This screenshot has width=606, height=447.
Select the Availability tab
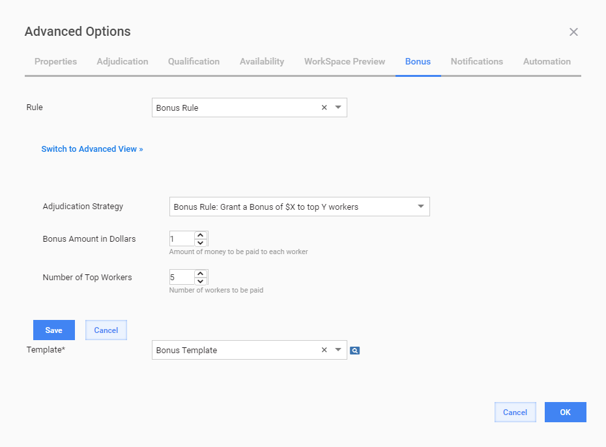[x=262, y=61]
